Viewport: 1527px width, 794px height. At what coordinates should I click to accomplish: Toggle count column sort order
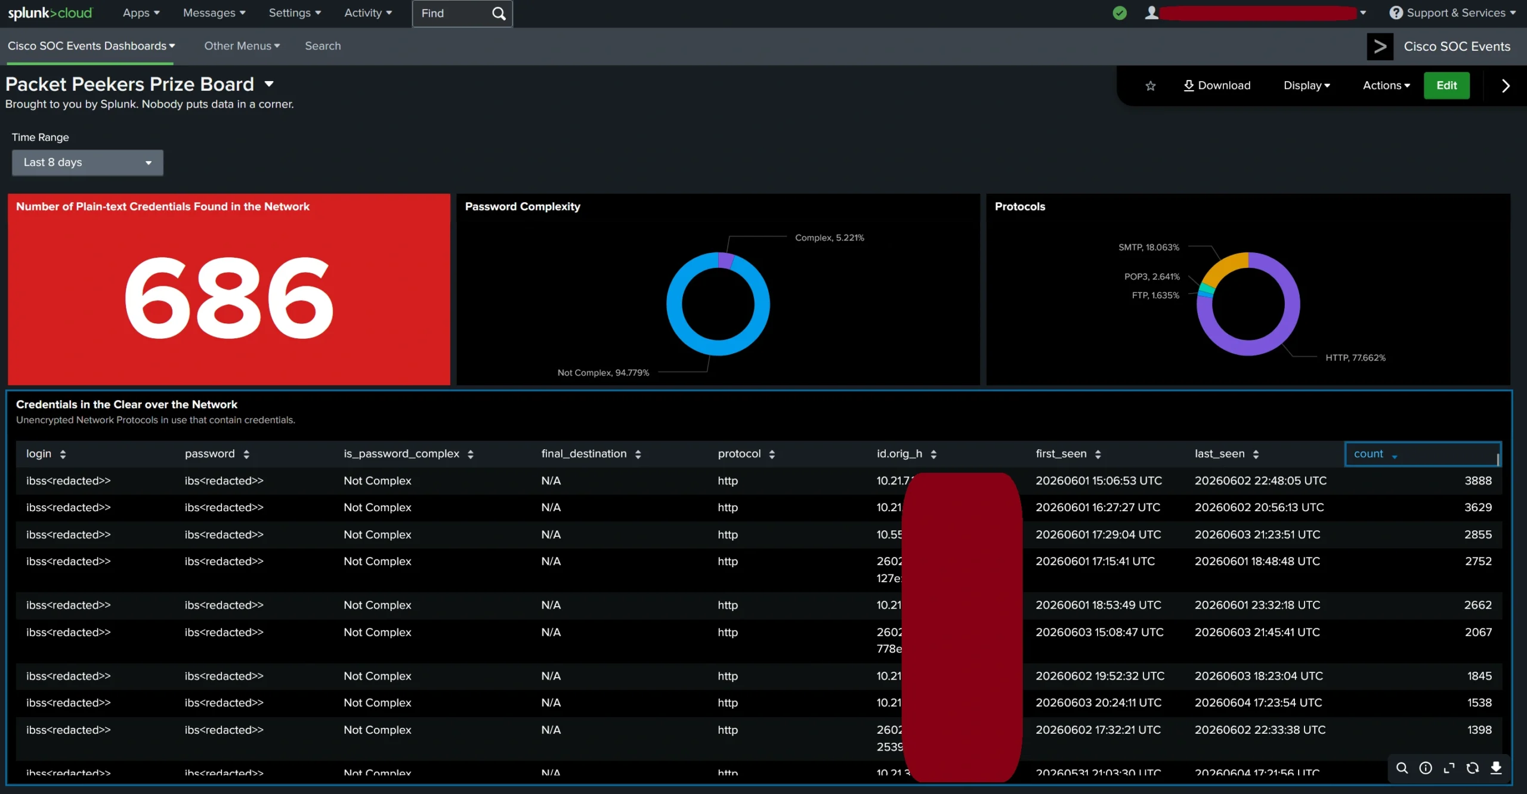(x=1423, y=454)
